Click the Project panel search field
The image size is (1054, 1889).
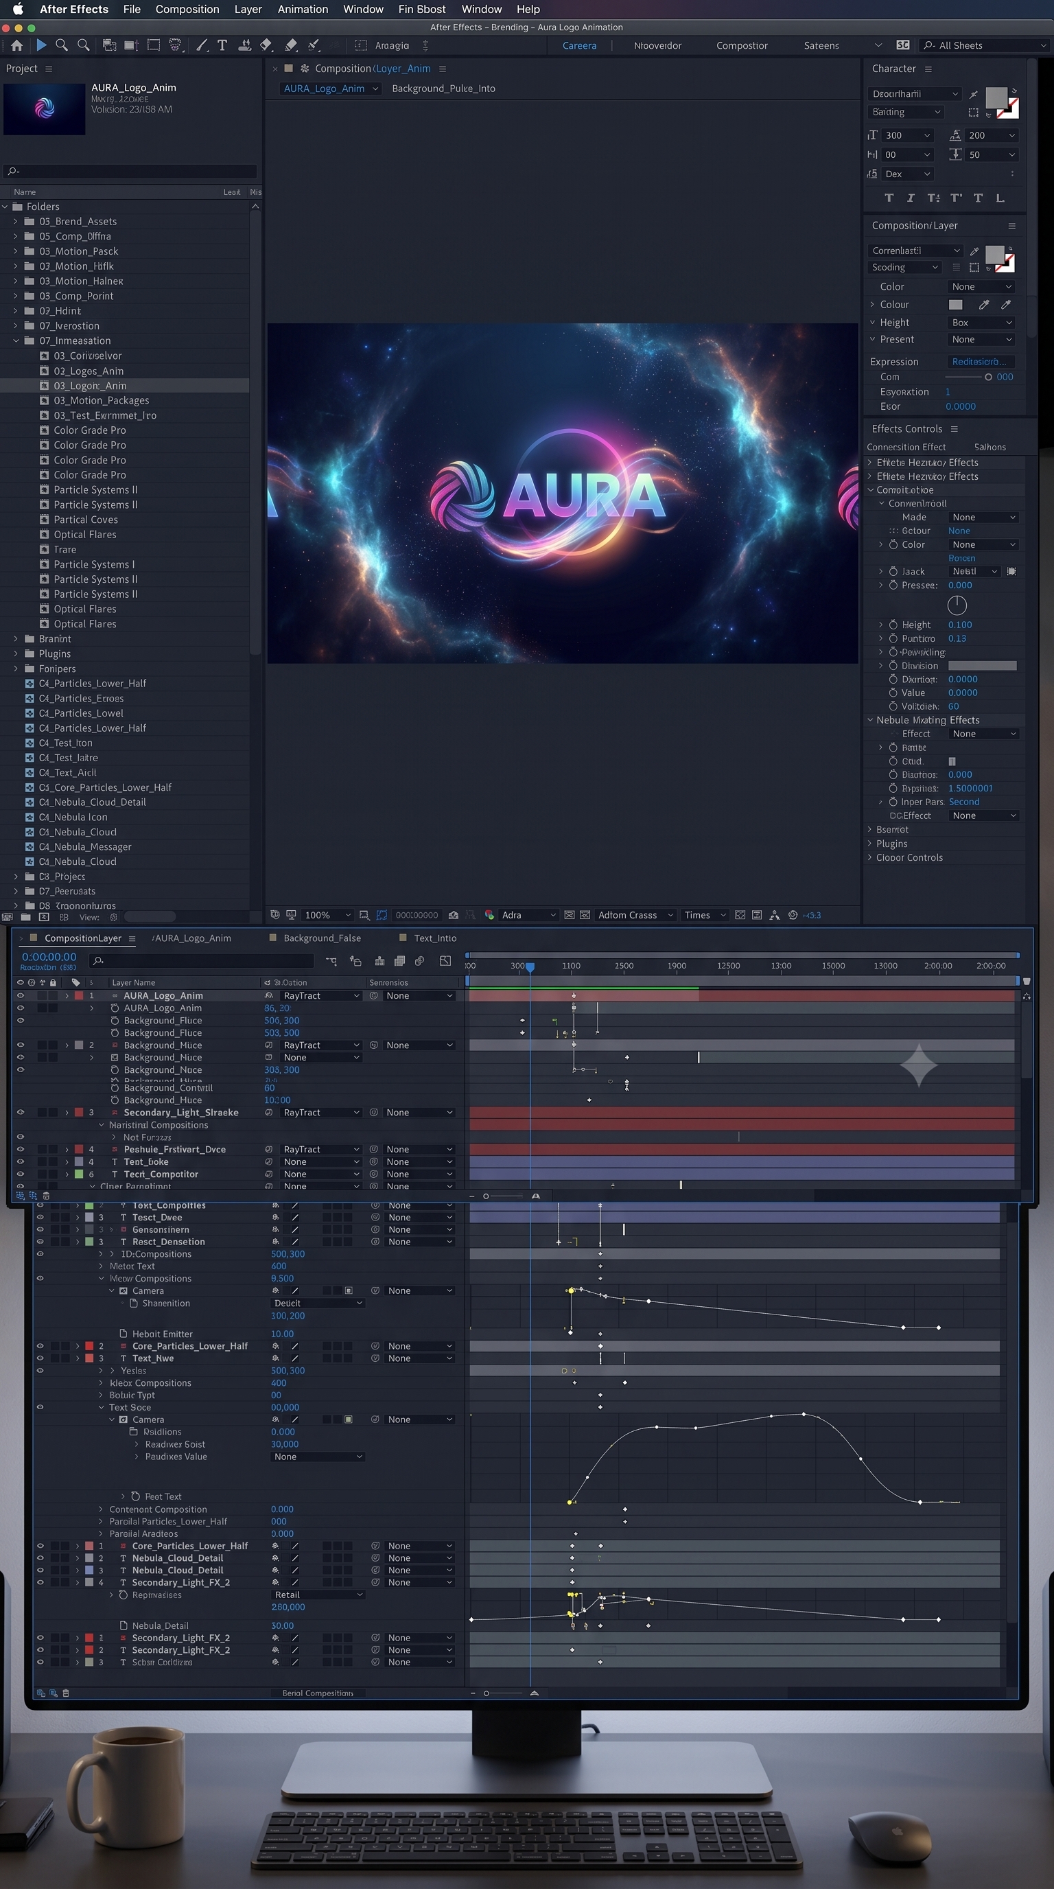130,171
